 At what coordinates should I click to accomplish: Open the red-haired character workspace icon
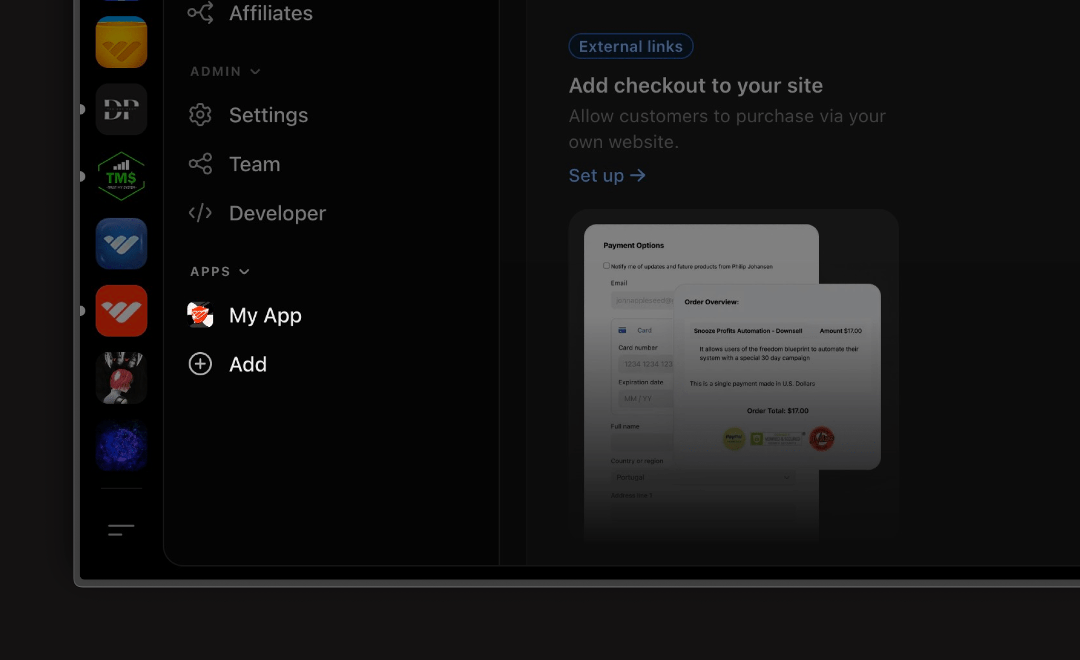point(121,378)
